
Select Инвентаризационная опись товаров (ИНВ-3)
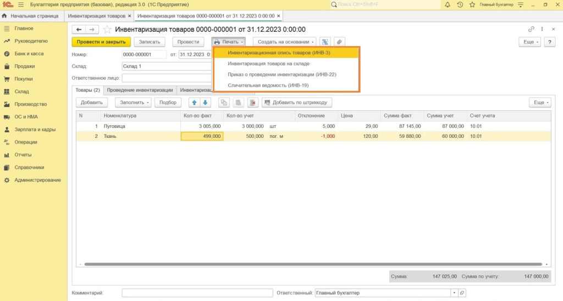286,53
